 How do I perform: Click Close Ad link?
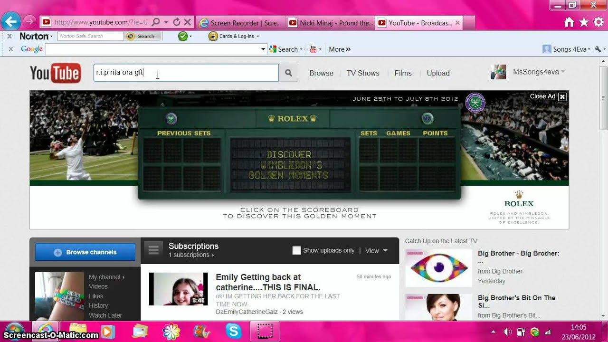(542, 96)
